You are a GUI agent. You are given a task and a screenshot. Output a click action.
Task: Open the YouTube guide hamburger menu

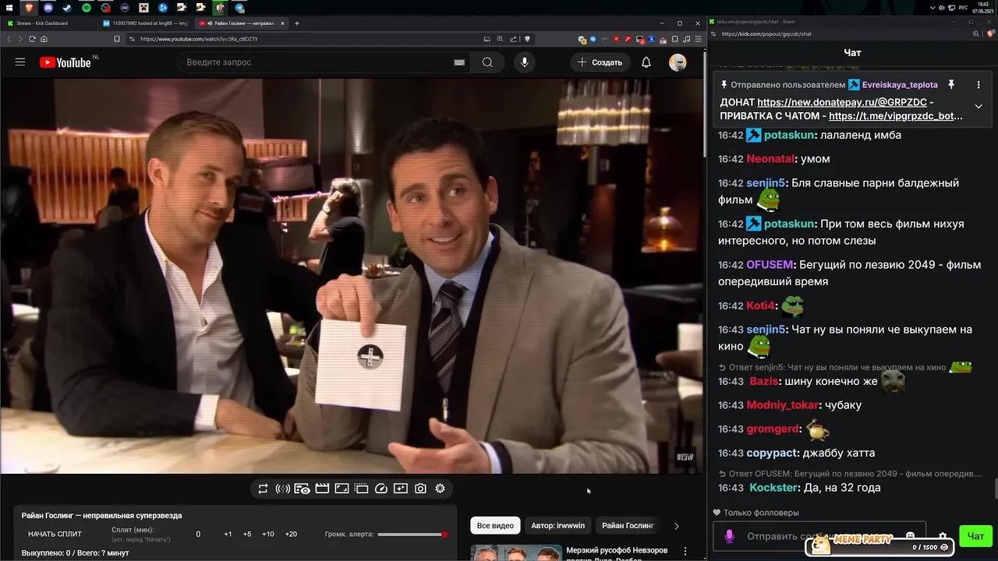(20, 62)
